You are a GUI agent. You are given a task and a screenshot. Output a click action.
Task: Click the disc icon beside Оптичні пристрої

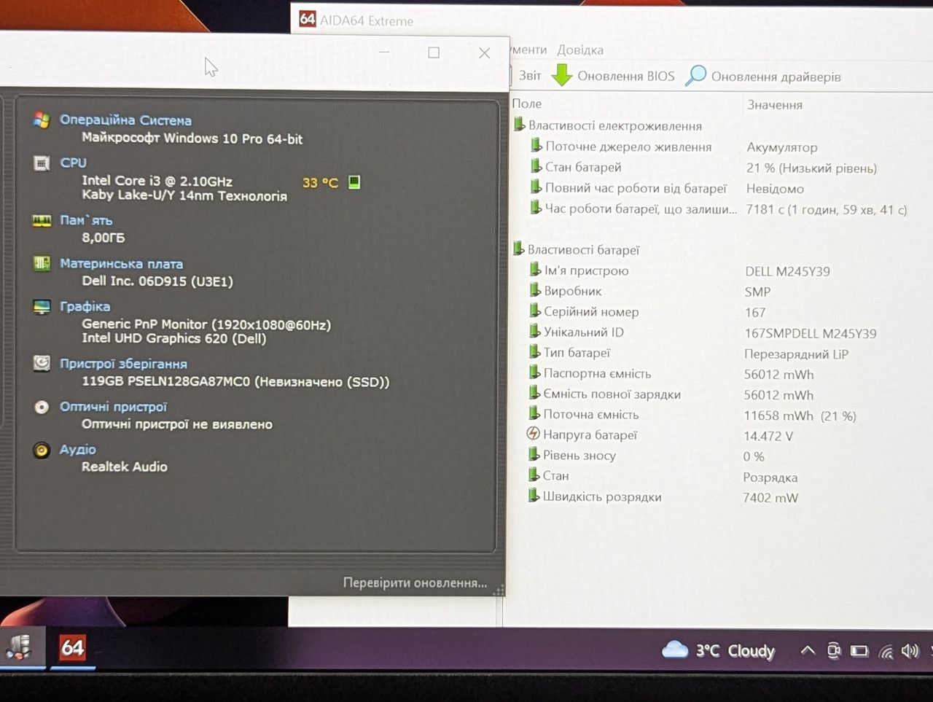click(x=42, y=407)
